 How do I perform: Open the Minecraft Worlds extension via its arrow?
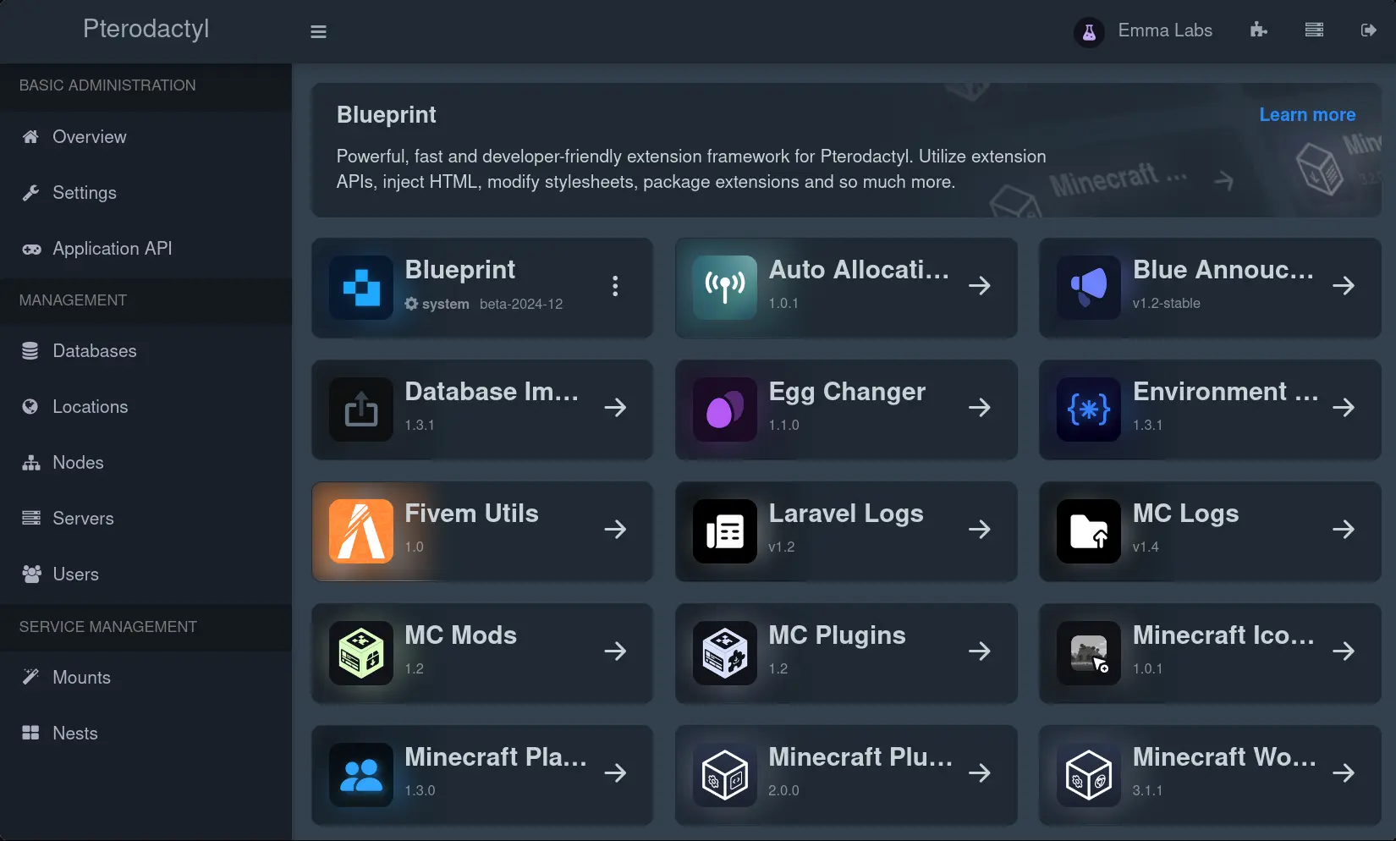coord(1344,773)
